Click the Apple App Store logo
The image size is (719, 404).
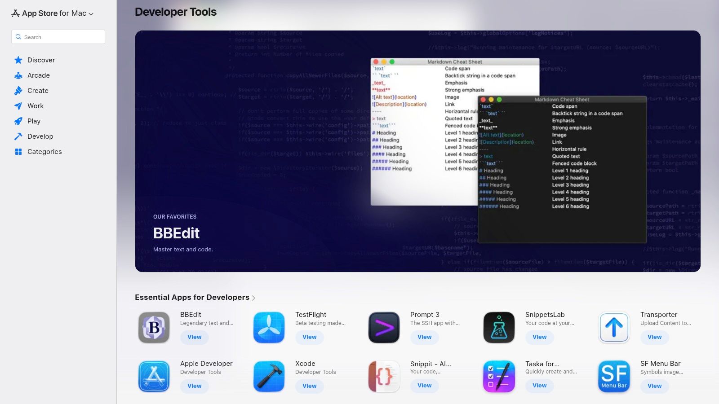(15, 13)
